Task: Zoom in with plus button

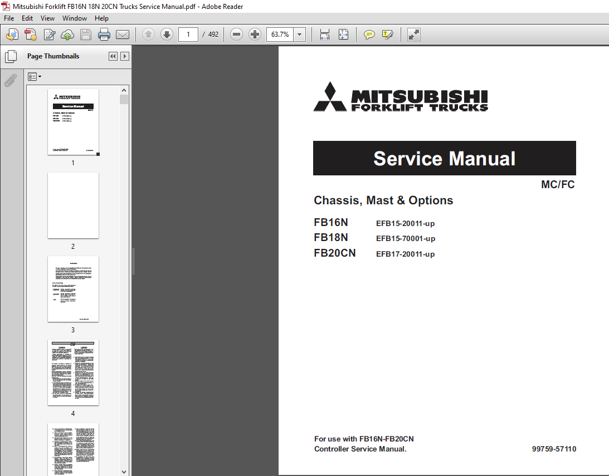Action: [255, 35]
